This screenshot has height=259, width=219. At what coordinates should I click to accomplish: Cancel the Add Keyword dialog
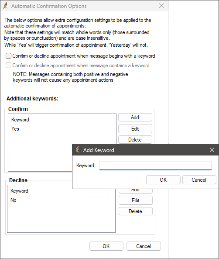pyautogui.click(x=199, y=180)
